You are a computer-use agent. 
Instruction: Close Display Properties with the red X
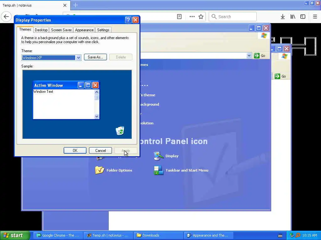click(135, 20)
